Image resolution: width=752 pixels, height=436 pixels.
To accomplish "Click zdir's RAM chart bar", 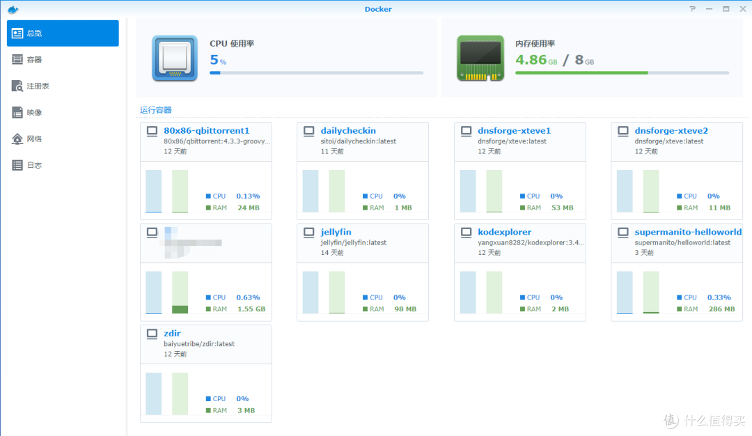I will (180, 394).
